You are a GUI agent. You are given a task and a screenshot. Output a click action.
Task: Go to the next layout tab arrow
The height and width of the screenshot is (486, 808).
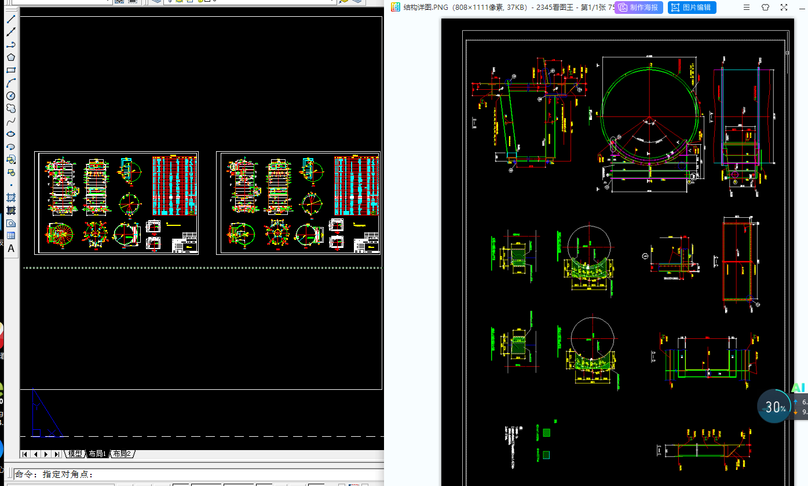(x=46, y=454)
